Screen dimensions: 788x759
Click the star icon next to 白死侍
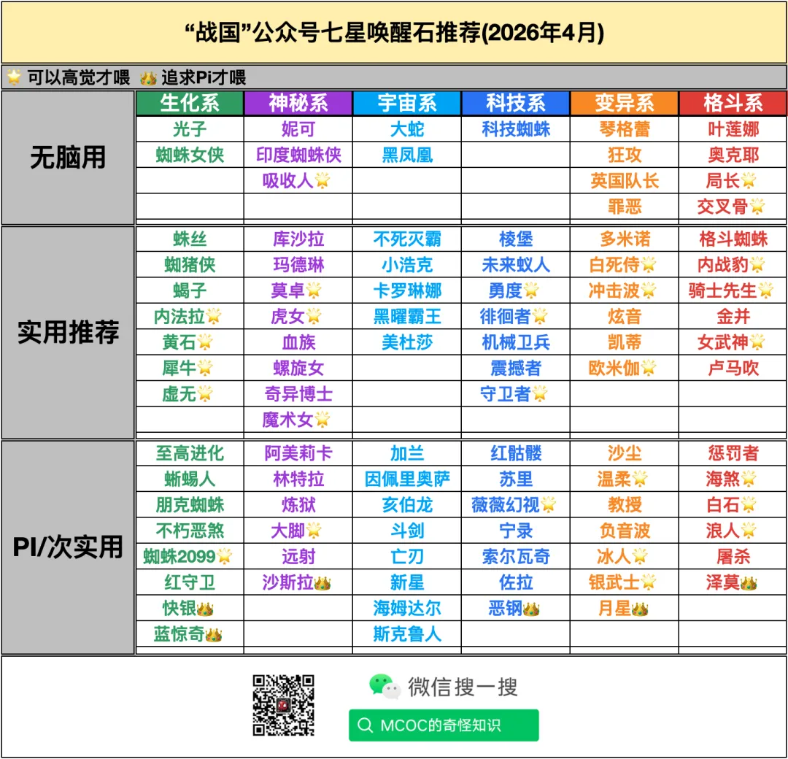[x=649, y=264]
